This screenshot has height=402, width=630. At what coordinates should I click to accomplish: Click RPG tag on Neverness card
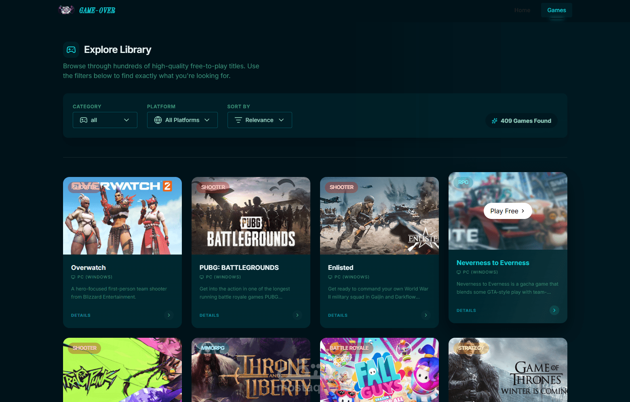[x=463, y=182]
